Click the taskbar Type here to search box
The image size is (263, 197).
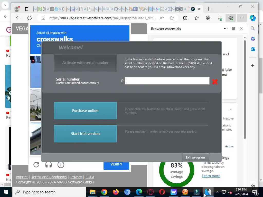click(x=50, y=192)
